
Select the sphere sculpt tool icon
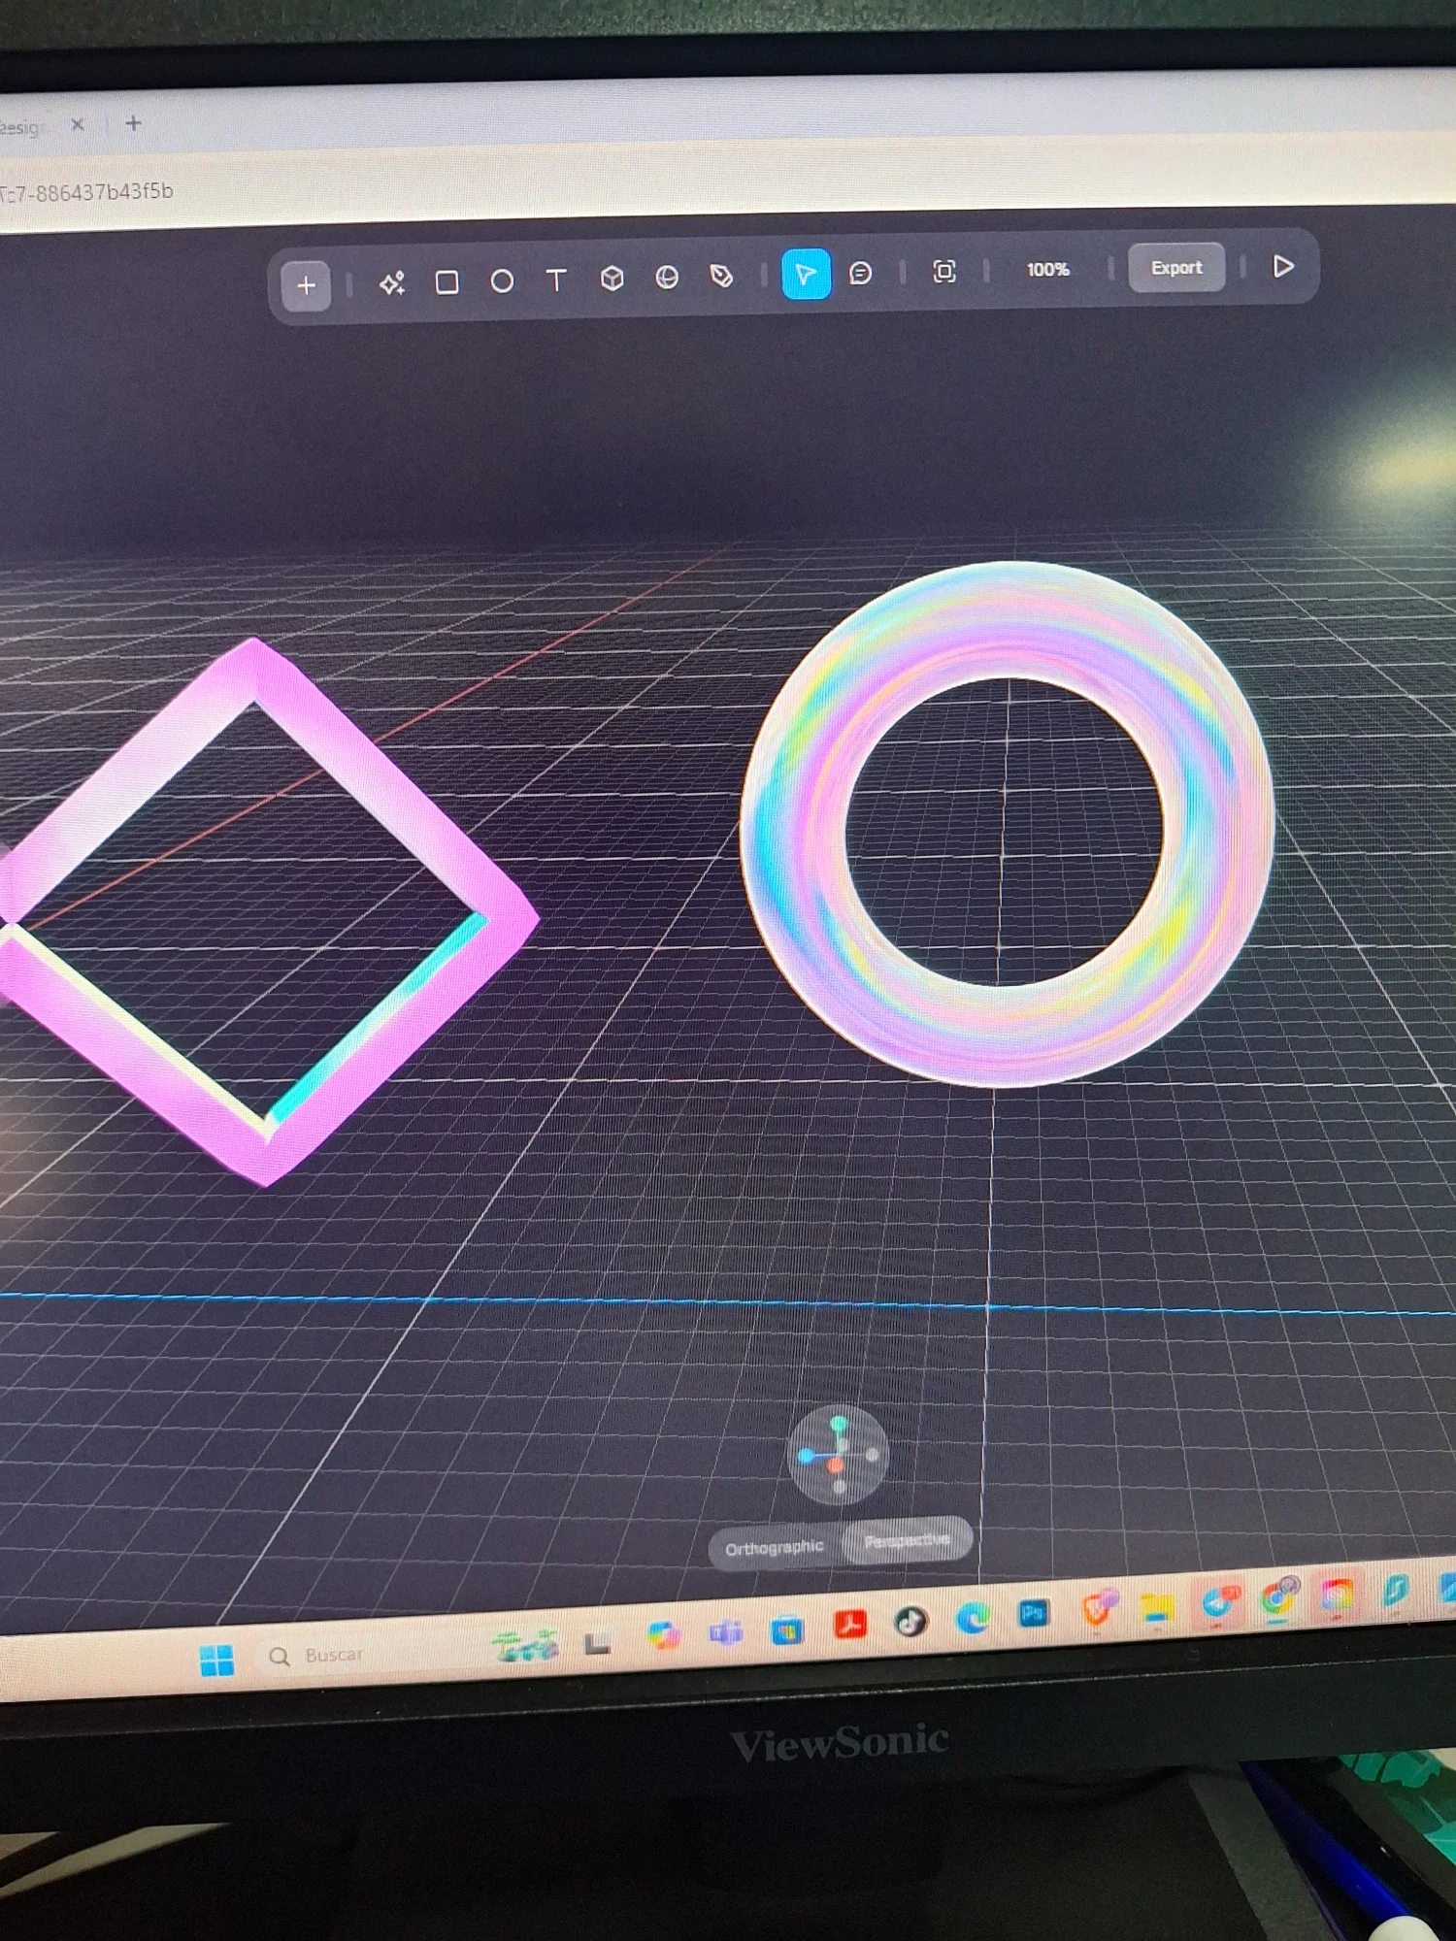tap(667, 278)
